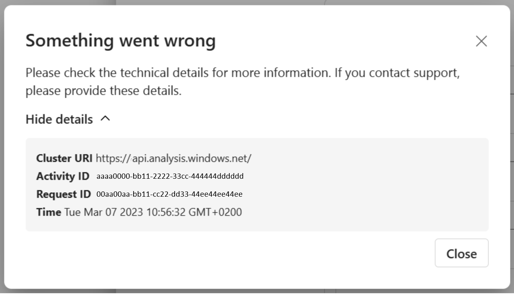Click the timestamp Tue Mar 07 2023
The image size is (514, 294).
click(104, 212)
